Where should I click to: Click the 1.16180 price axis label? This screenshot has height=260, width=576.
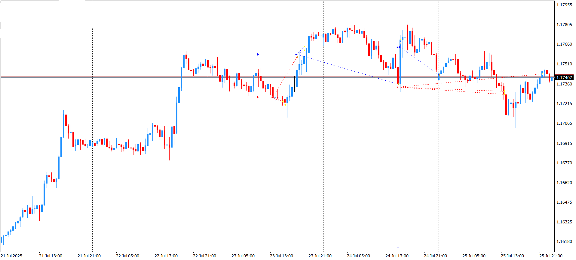click(564, 241)
